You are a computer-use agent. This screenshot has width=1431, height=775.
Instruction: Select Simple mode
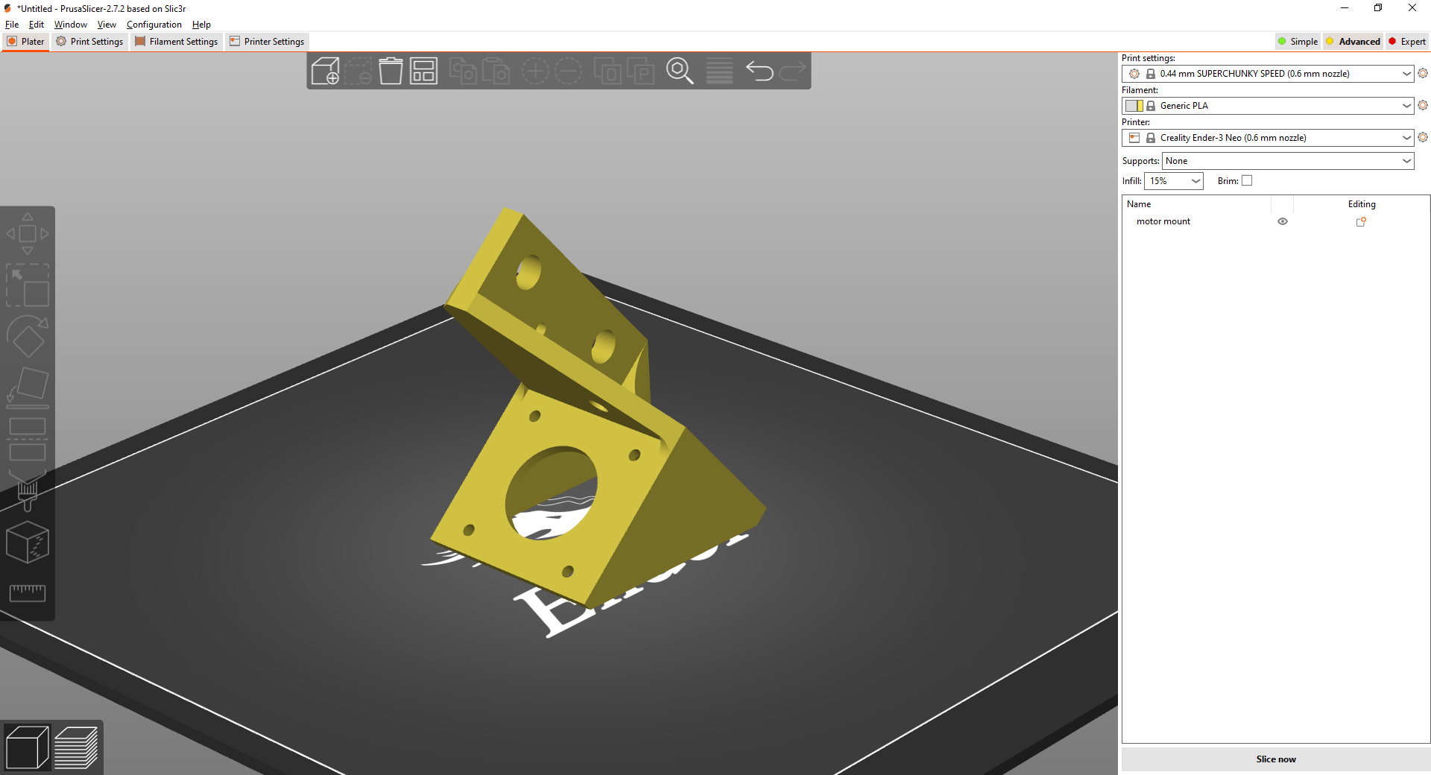click(x=1298, y=42)
